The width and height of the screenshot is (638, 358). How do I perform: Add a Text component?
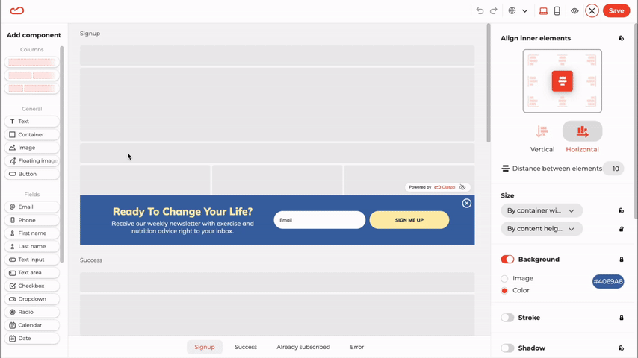tap(31, 122)
